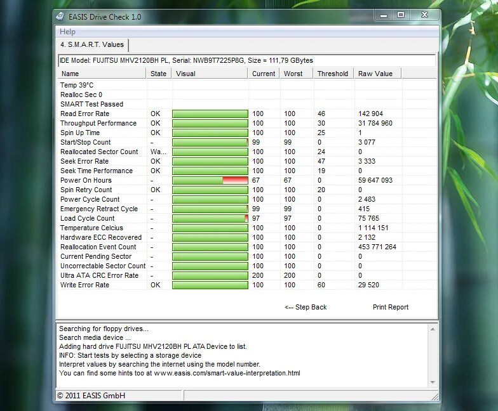Click the easis.com smart-value-interpretation log line
Viewport: 498px width, 411px height.
click(x=179, y=373)
